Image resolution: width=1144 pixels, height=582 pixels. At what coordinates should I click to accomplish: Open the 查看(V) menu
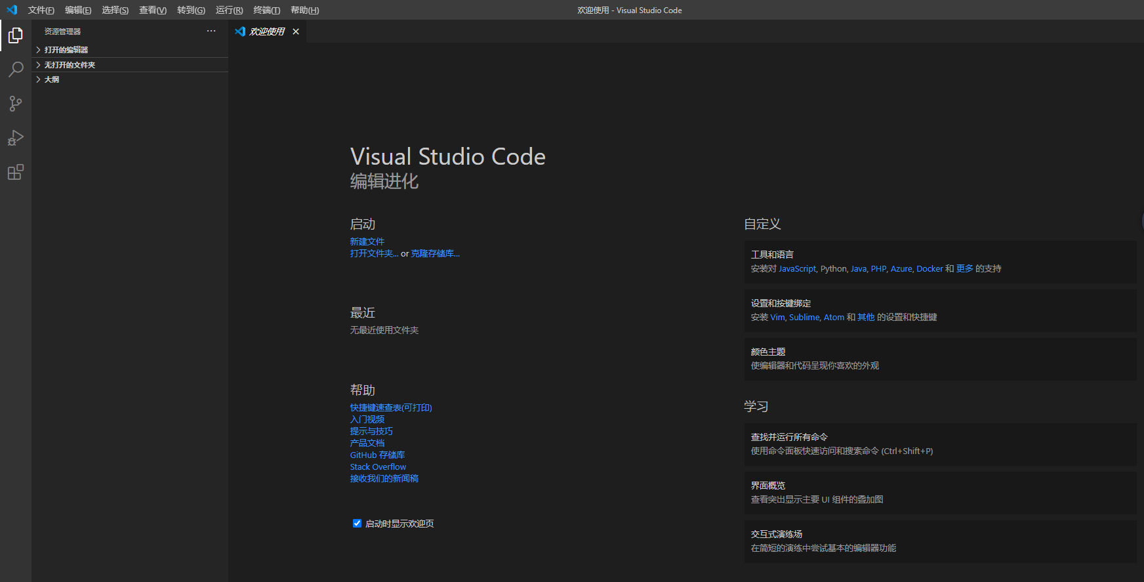click(153, 10)
